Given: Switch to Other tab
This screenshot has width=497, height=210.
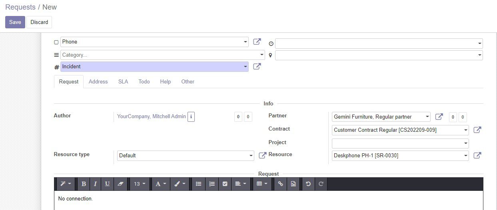Looking at the screenshot, I should click(x=188, y=81).
